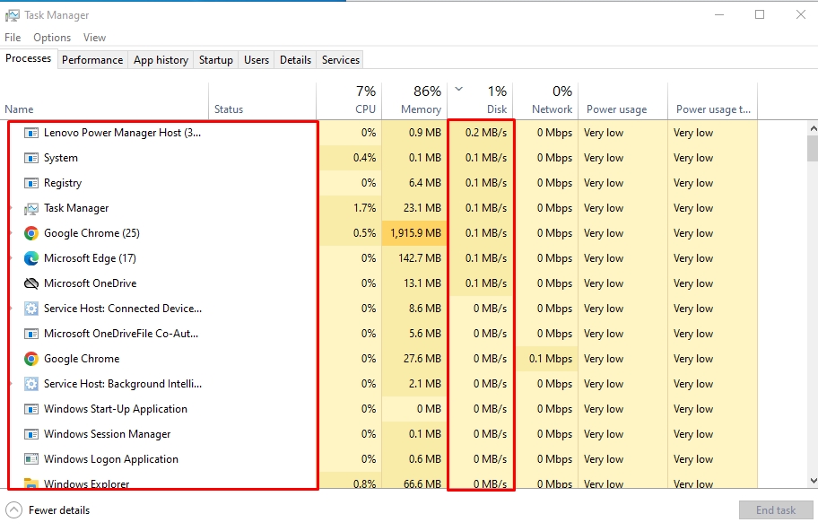Viewport: 818px width, 531px height.
Task: Click the Microsoft Edge (17) icon
Action: [31, 258]
